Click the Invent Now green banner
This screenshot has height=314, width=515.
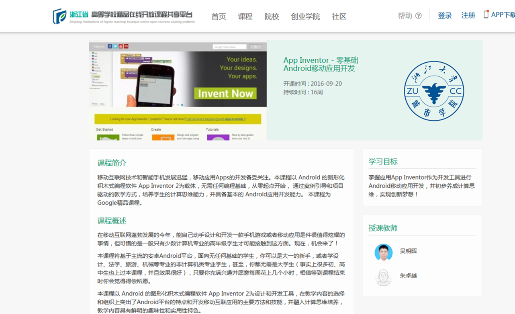point(225,93)
